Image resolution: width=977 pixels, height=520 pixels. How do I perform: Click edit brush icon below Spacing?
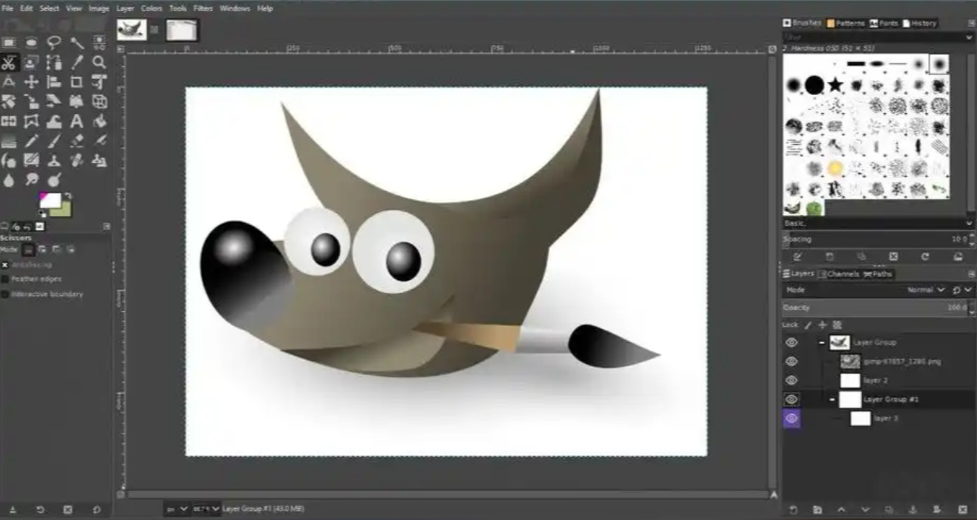(x=797, y=257)
